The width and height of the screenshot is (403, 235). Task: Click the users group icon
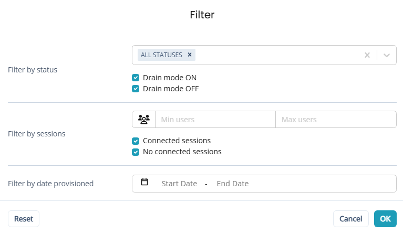pyautogui.click(x=143, y=120)
